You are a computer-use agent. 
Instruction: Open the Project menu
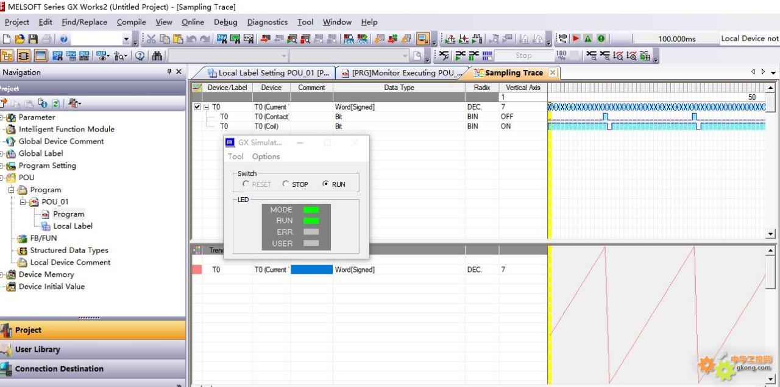[x=17, y=22]
